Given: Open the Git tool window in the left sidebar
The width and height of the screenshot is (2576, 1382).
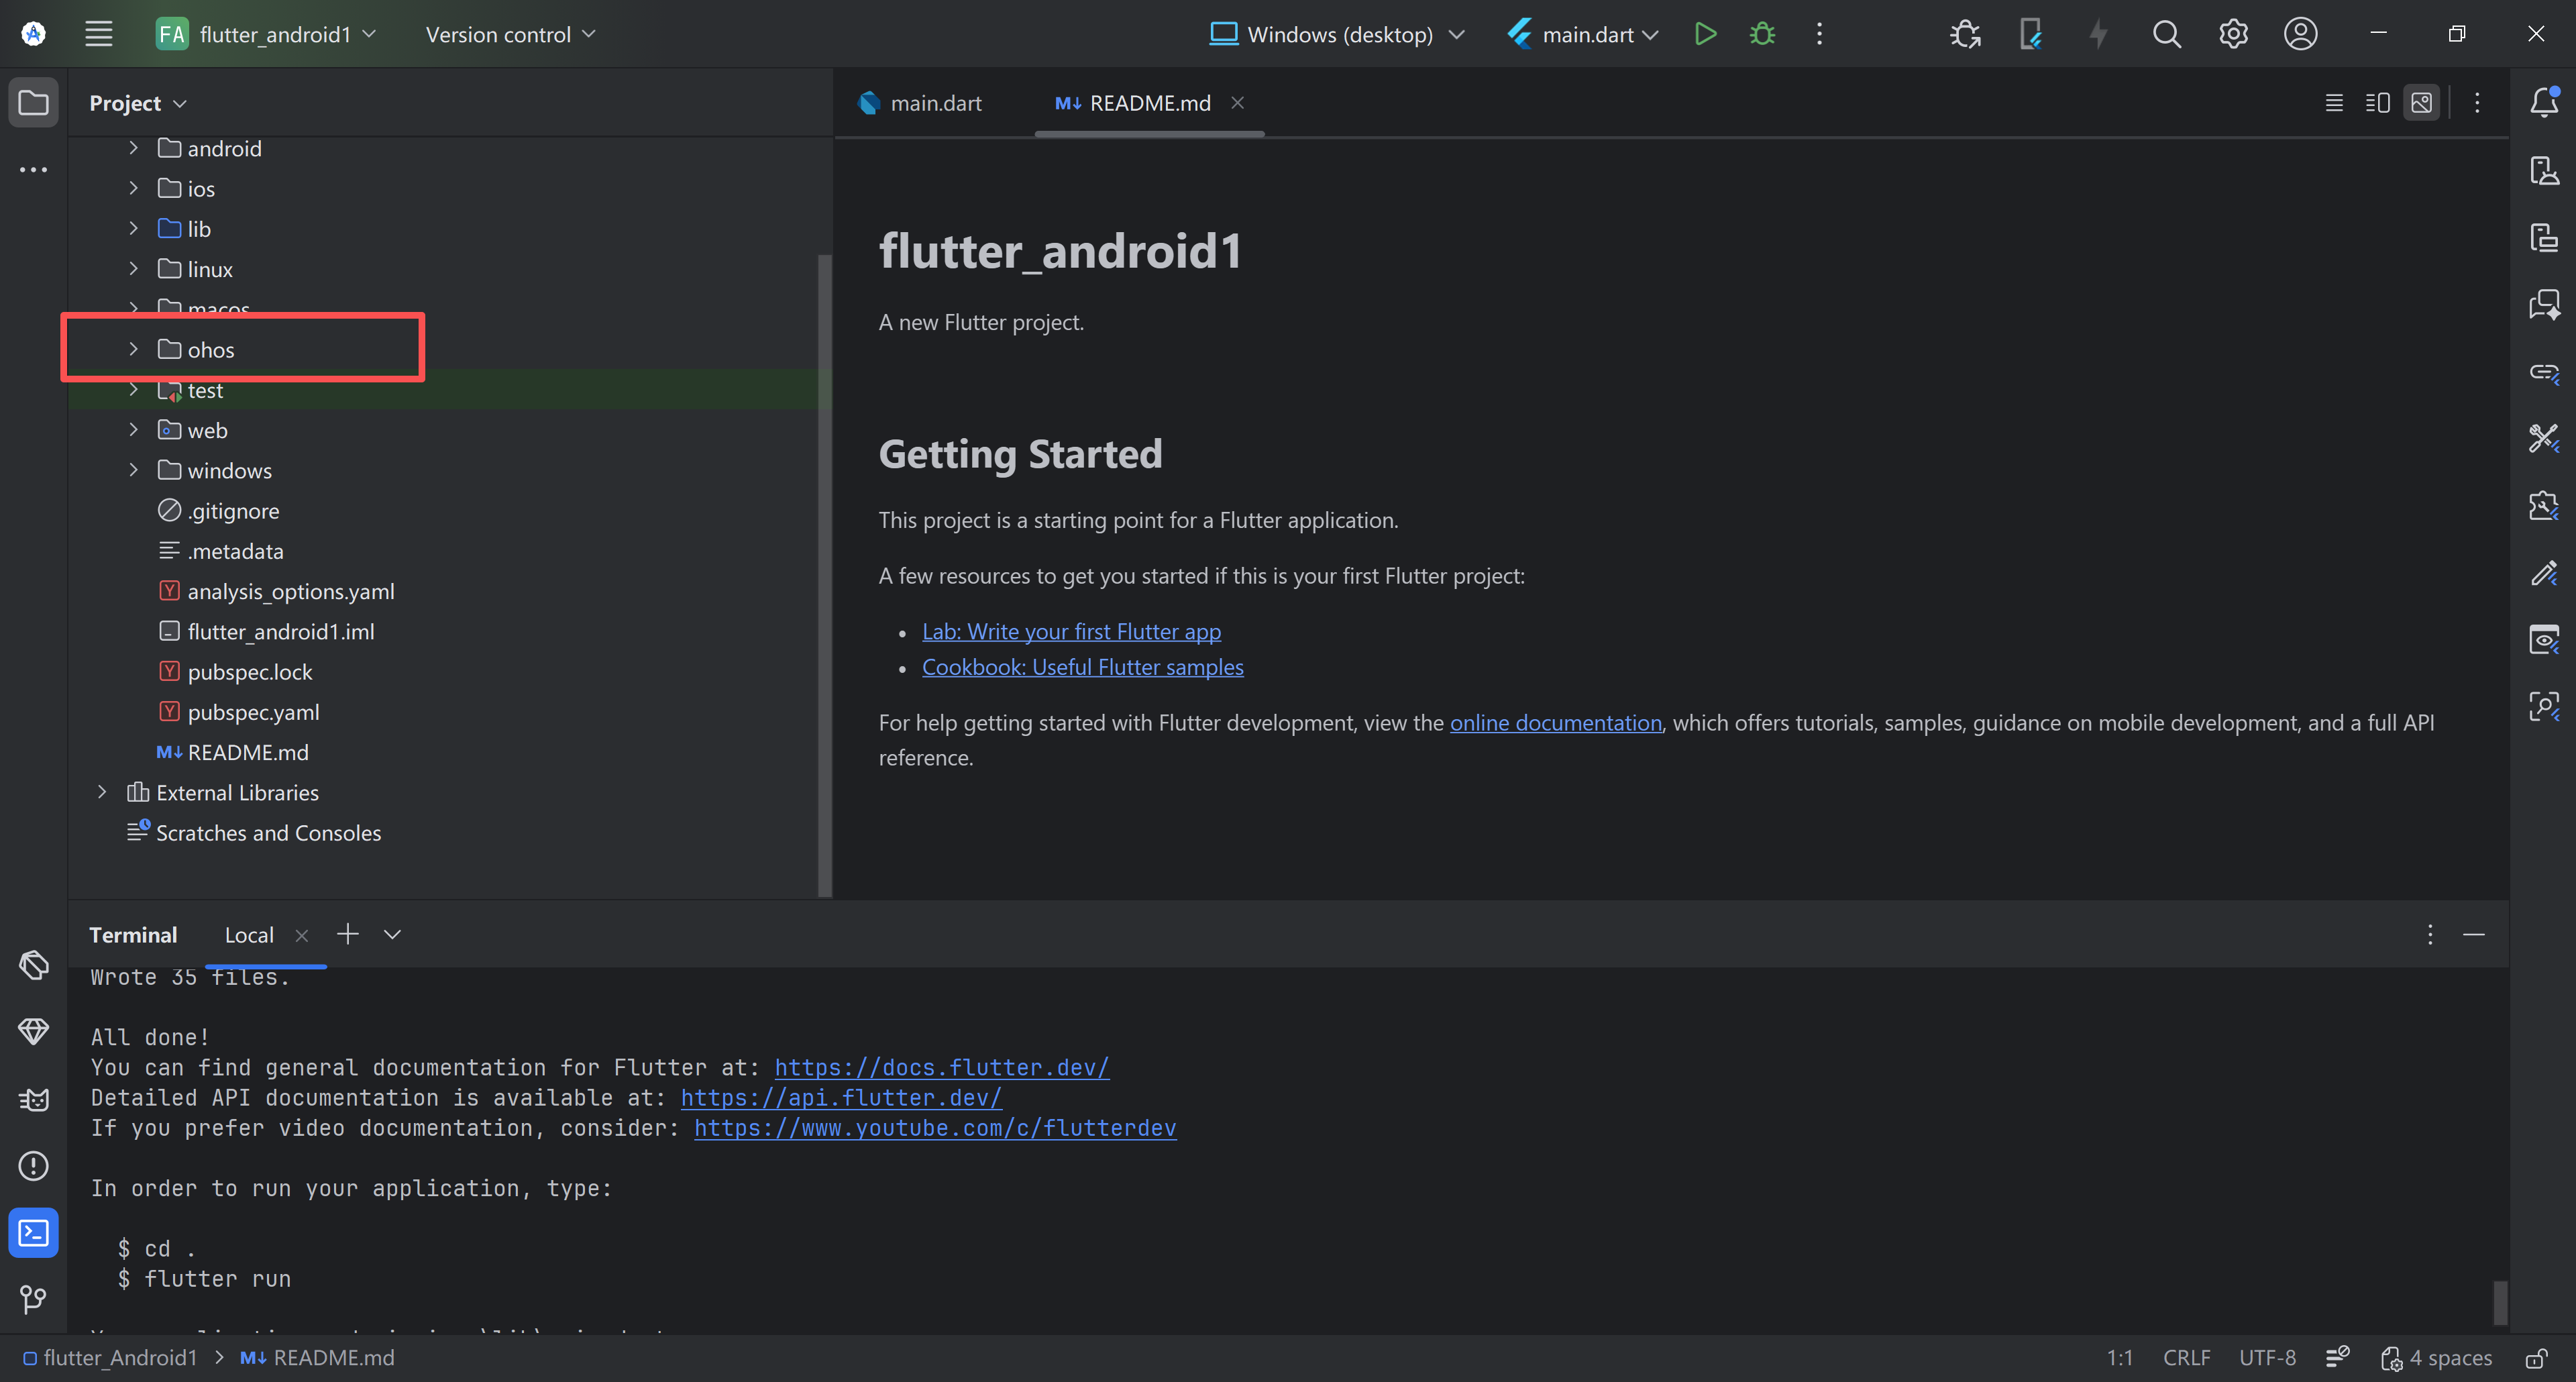Looking at the screenshot, I should click(33, 1299).
